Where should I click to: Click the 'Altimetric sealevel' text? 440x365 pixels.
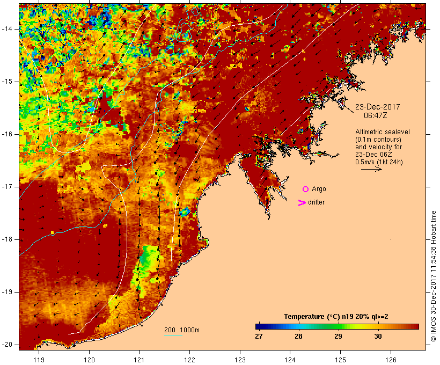[x=383, y=132]
